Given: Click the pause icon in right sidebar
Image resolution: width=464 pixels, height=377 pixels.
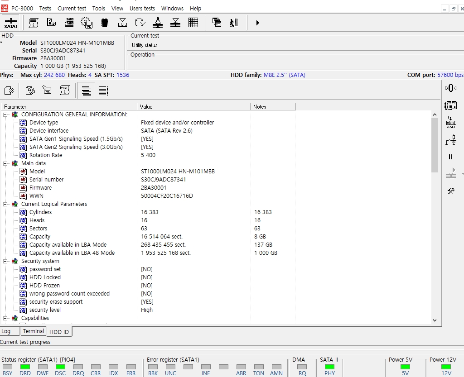Looking at the screenshot, I should (451, 157).
